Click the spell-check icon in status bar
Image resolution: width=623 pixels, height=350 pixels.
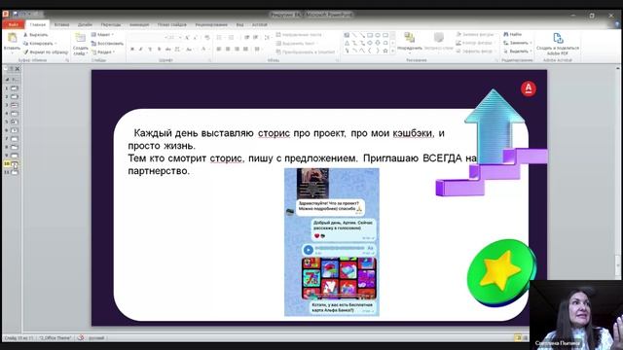click(x=81, y=337)
